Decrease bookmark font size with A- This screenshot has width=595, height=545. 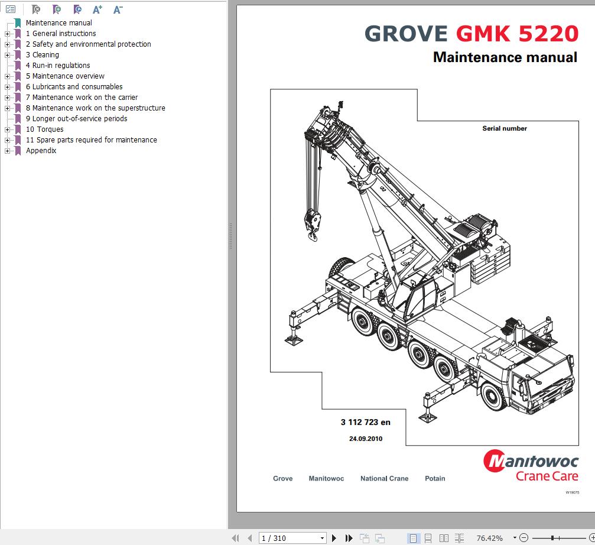(118, 9)
